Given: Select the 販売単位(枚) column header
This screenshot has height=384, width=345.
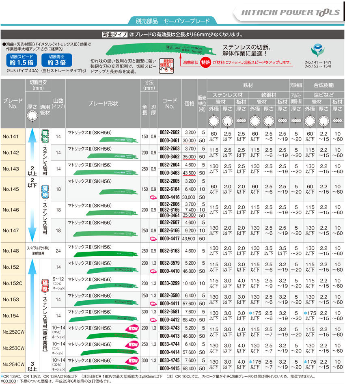Looking at the screenshot, I should pos(202,104).
